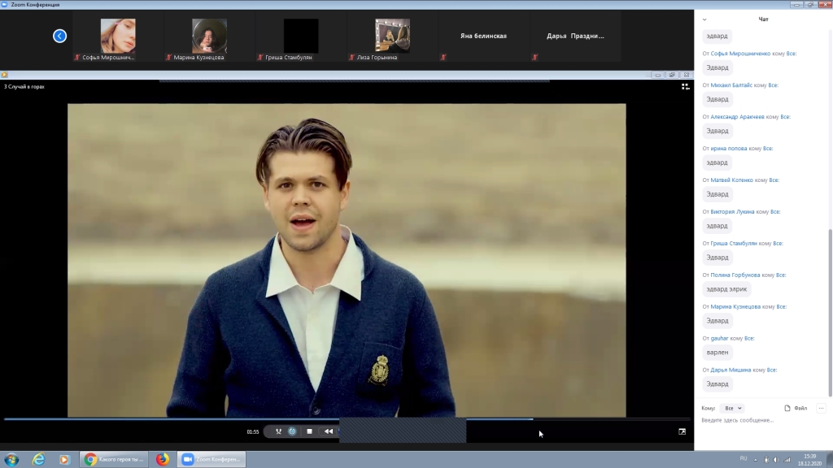The height and width of the screenshot is (468, 833).
Task: Open Александр Аракчеев sender link in chat
Action: point(737,117)
